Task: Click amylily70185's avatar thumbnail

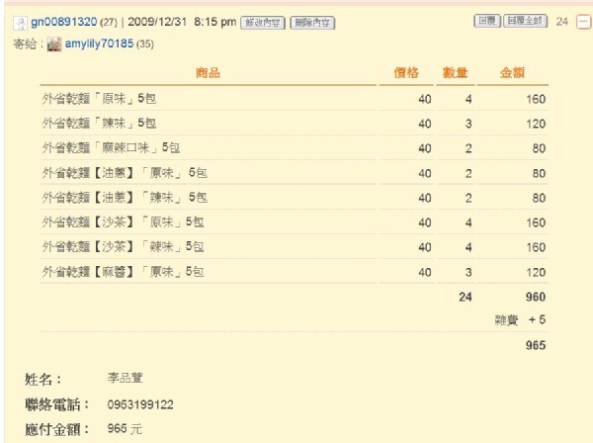Action: [54, 44]
